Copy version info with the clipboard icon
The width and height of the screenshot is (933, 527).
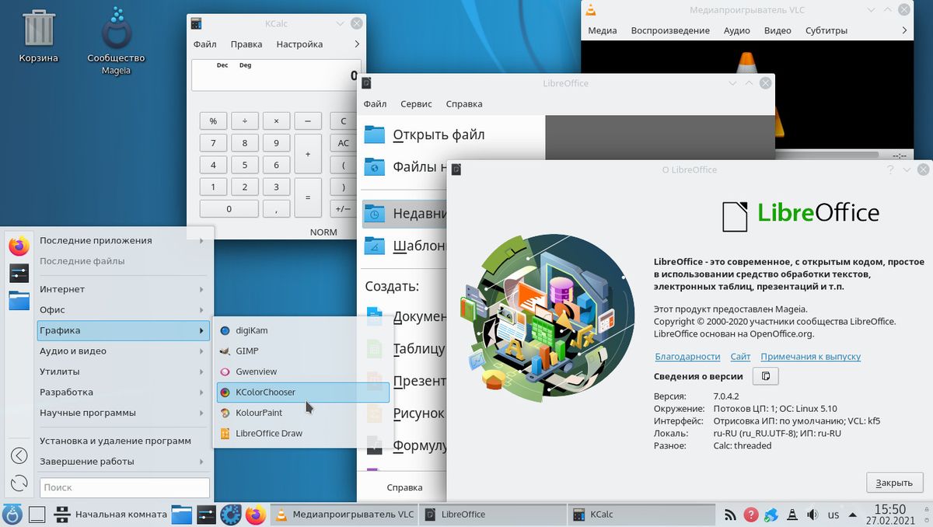tap(765, 375)
